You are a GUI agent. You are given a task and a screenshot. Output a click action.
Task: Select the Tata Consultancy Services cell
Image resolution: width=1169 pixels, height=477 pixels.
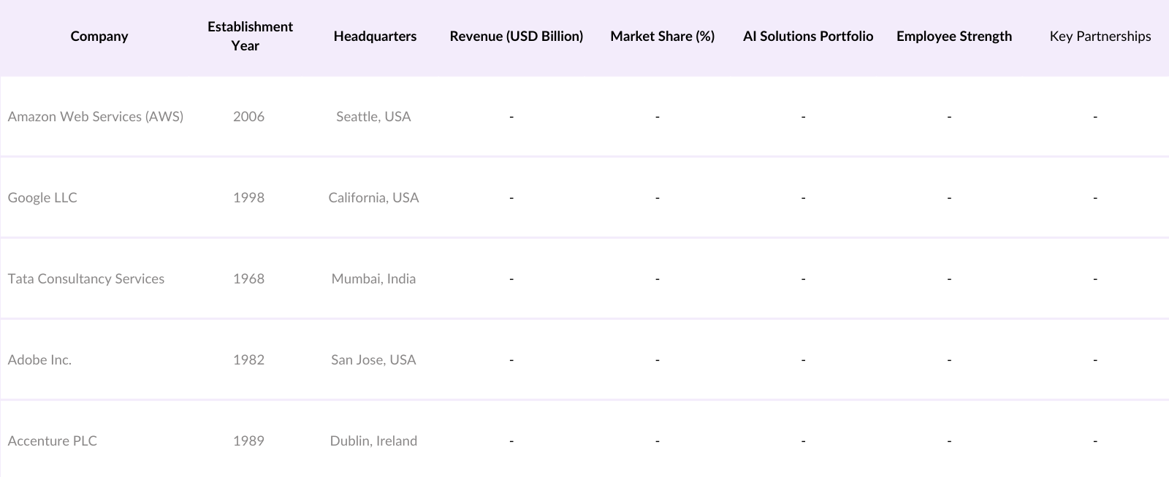click(86, 279)
